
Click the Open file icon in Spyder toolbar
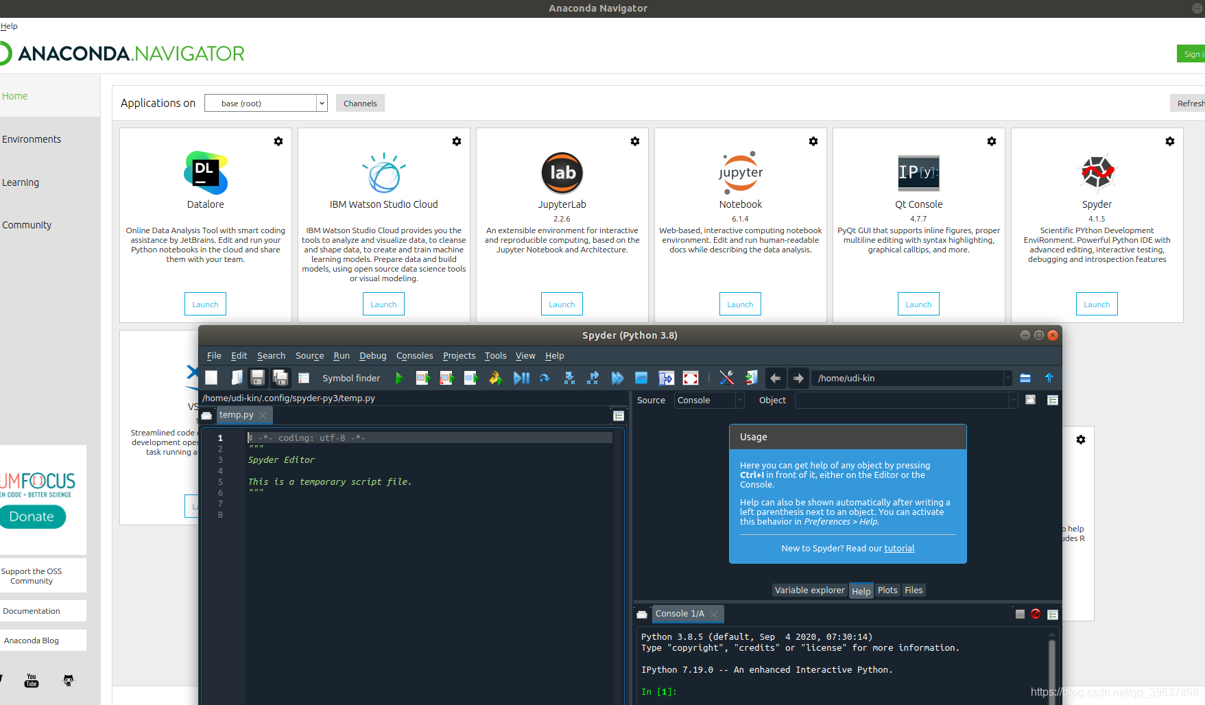pyautogui.click(x=237, y=378)
